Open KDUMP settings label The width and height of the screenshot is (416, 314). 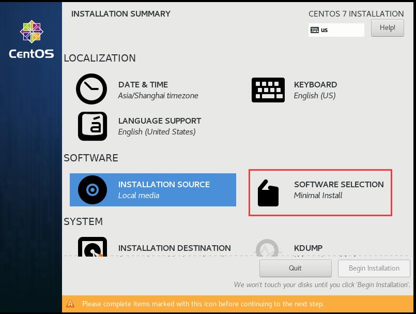tap(309, 248)
